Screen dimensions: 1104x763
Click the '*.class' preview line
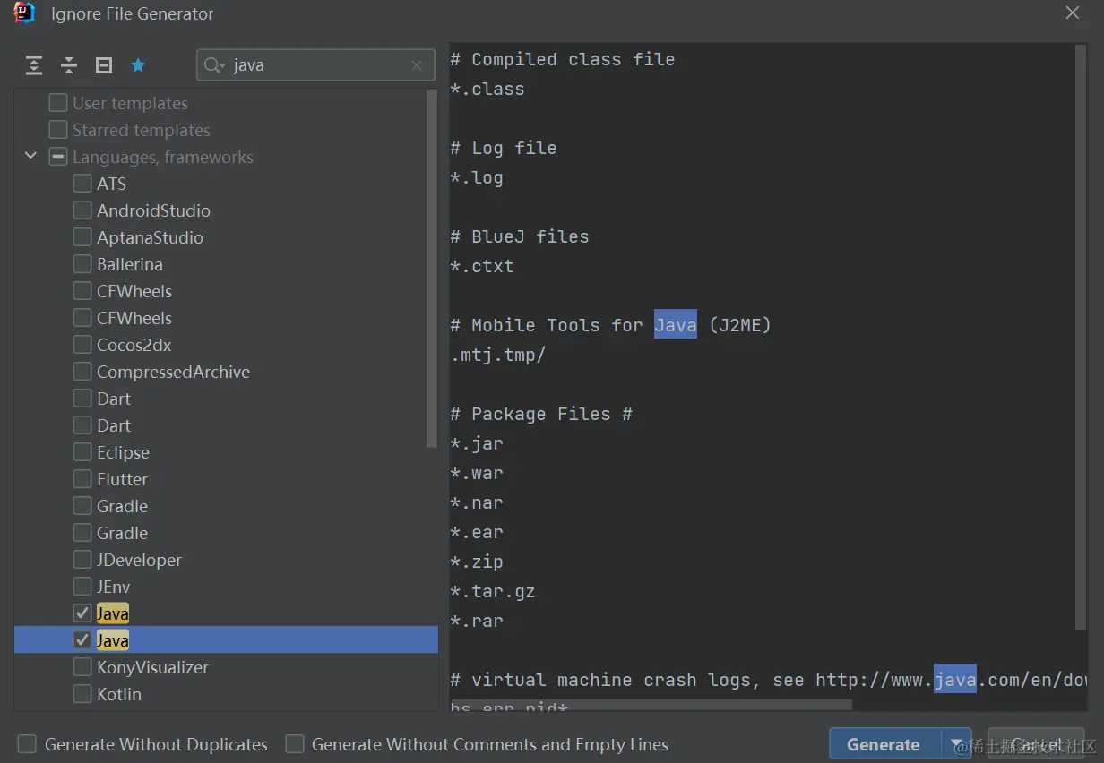(487, 89)
